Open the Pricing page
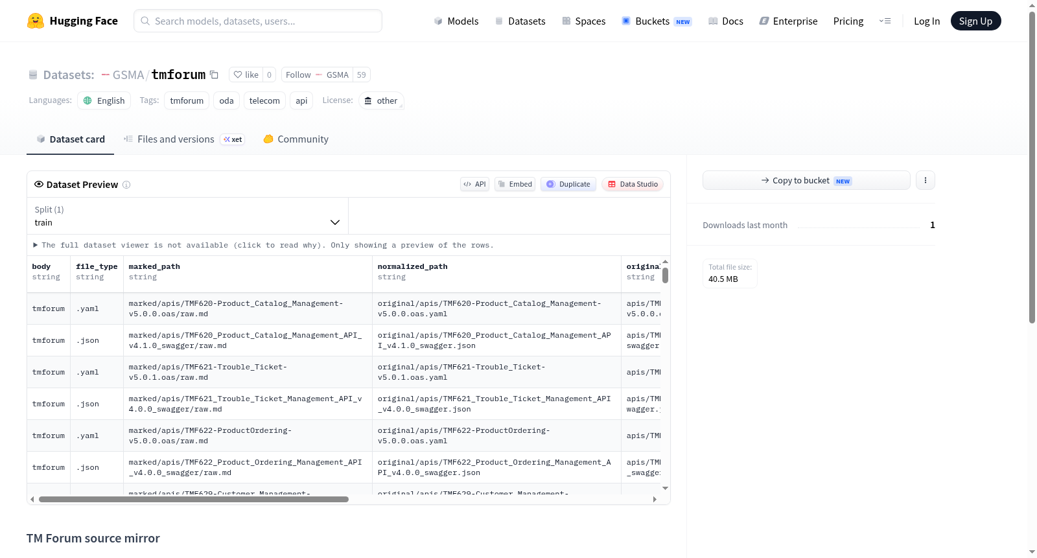 848,21
